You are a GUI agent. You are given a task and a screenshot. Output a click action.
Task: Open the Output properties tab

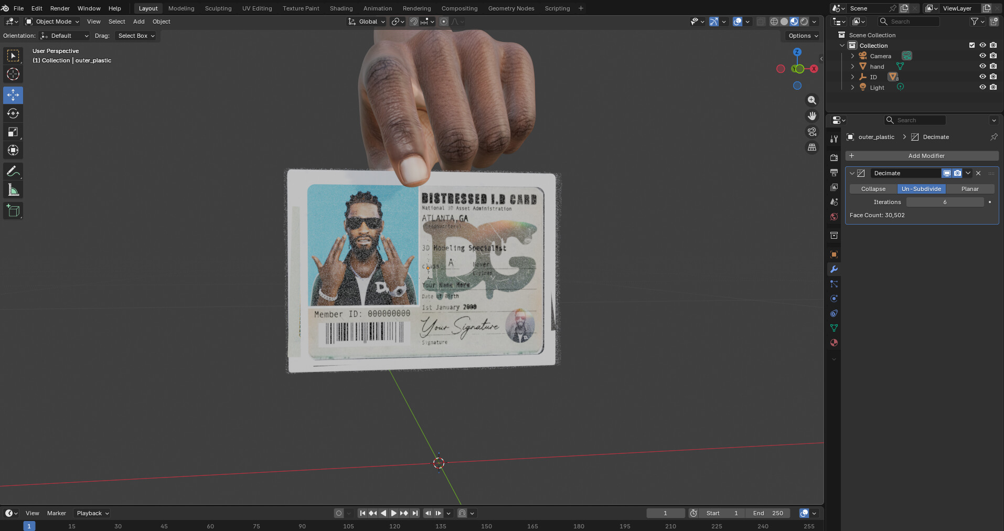[834, 172]
